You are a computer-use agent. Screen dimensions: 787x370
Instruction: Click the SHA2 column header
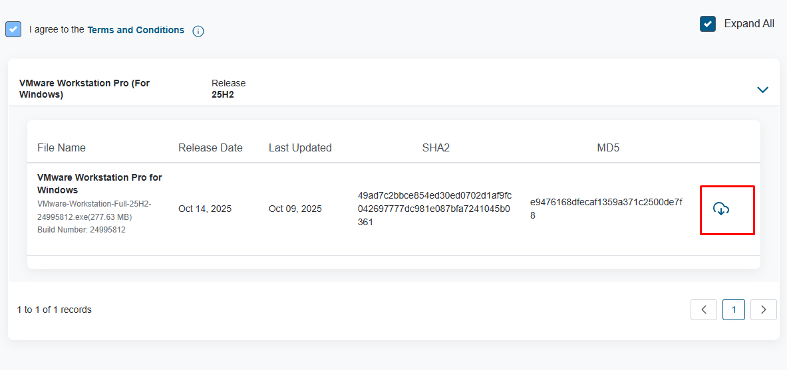tap(436, 147)
